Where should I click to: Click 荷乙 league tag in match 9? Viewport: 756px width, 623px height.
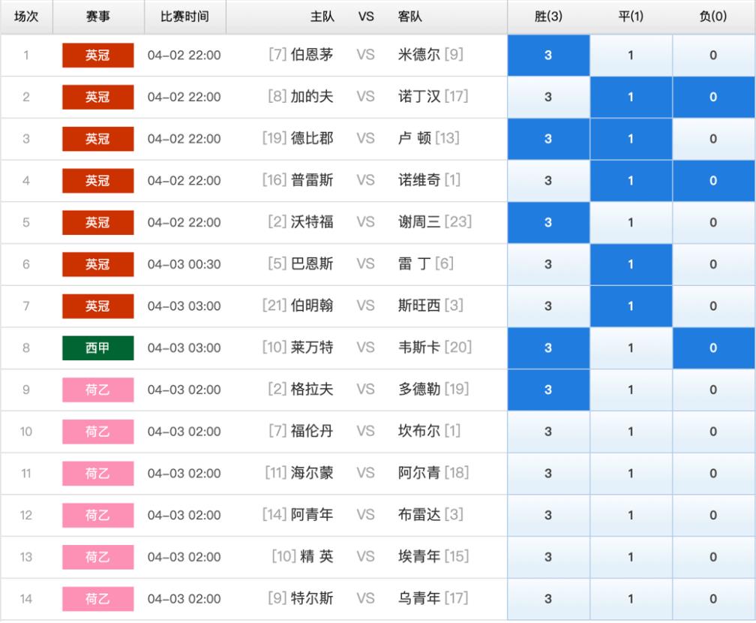pos(97,390)
